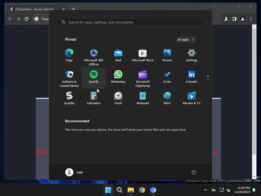Image resolution: width=261 pixels, height=196 pixels.
Task: Reload the page in Chrome
Action: pos(27,19)
